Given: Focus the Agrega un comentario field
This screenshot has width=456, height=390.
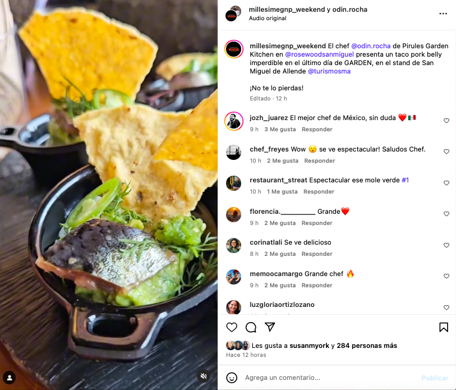Looking at the screenshot, I should tap(329, 378).
